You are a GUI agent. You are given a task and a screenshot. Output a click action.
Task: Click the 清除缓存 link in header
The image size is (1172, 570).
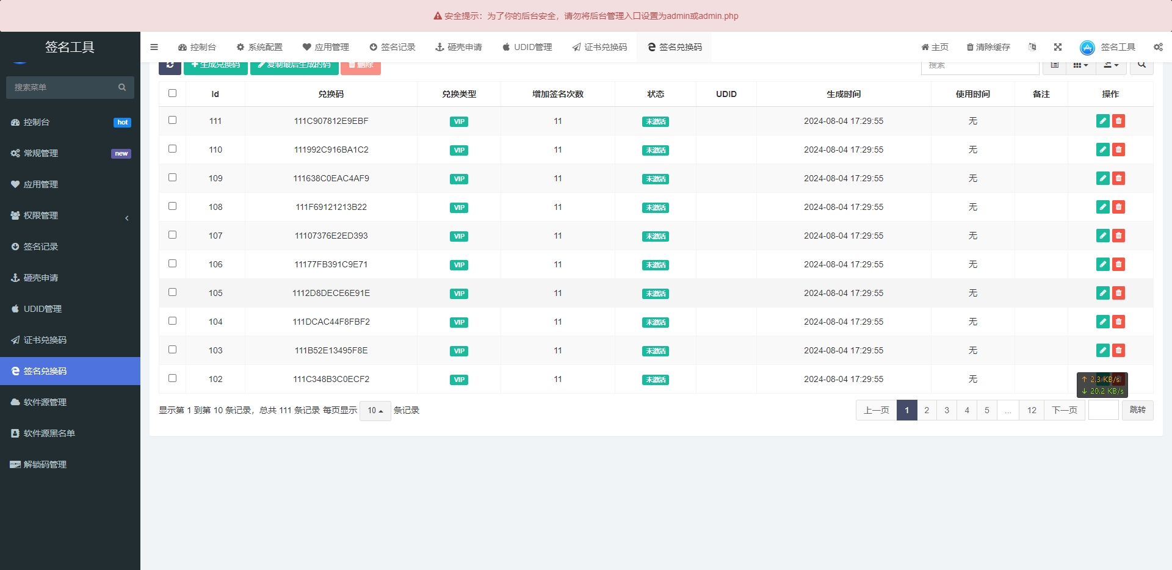988,47
